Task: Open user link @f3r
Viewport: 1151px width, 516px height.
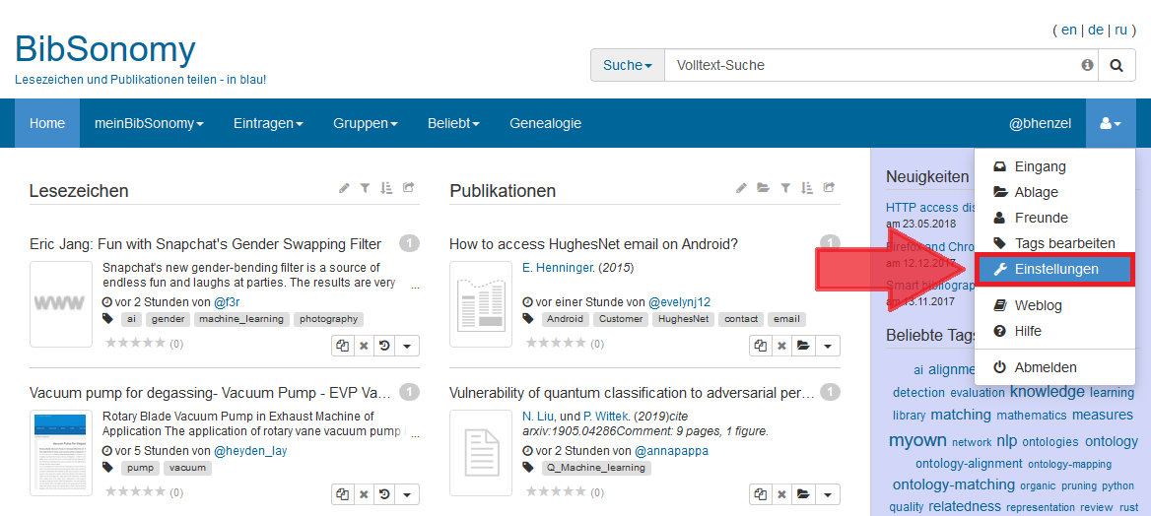Action: coord(228,301)
